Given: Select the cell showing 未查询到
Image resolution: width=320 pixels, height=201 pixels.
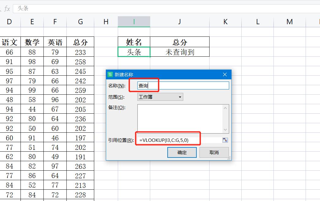Looking at the screenshot, I should coord(179,52).
